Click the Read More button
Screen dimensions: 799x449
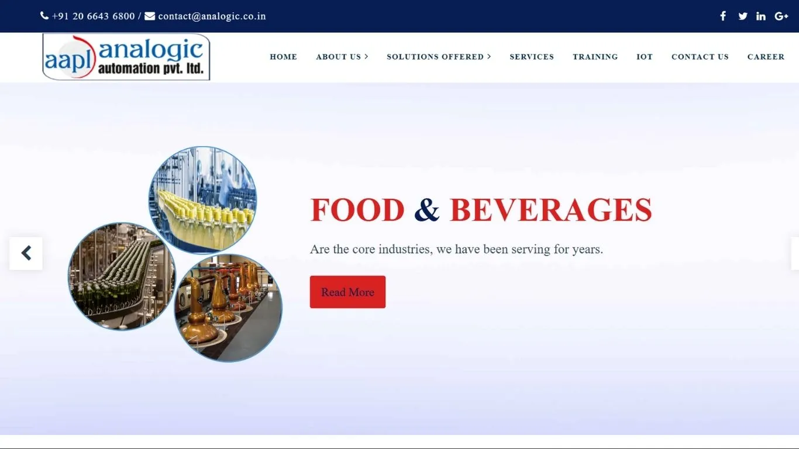pyautogui.click(x=347, y=292)
